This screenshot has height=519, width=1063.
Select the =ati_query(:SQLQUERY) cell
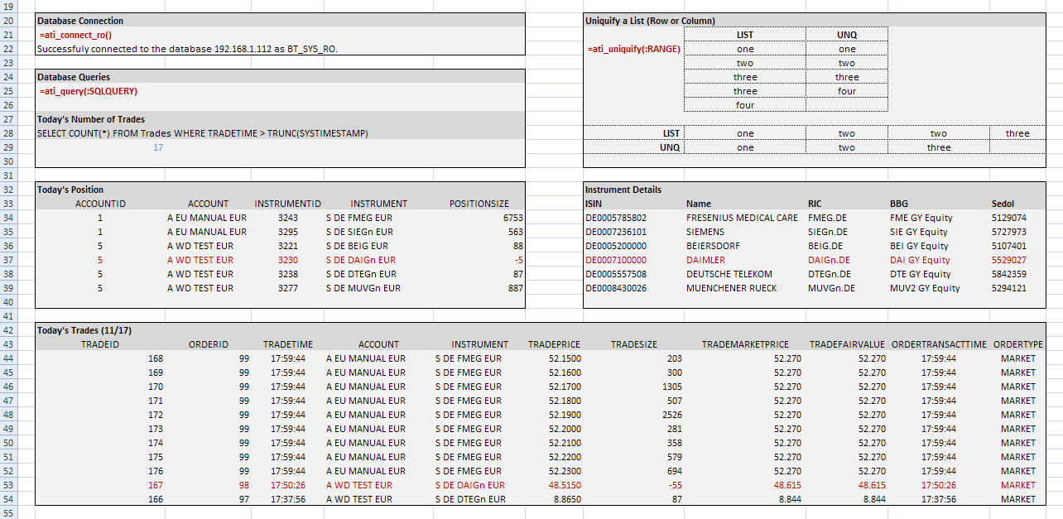tap(89, 91)
